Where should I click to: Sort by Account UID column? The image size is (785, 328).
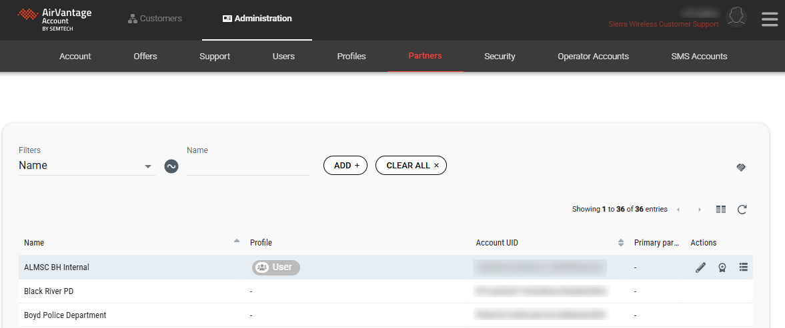(621, 243)
